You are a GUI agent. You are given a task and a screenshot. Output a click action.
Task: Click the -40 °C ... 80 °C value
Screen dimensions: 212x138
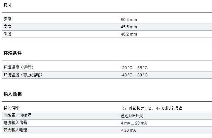(x=134, y=75)
